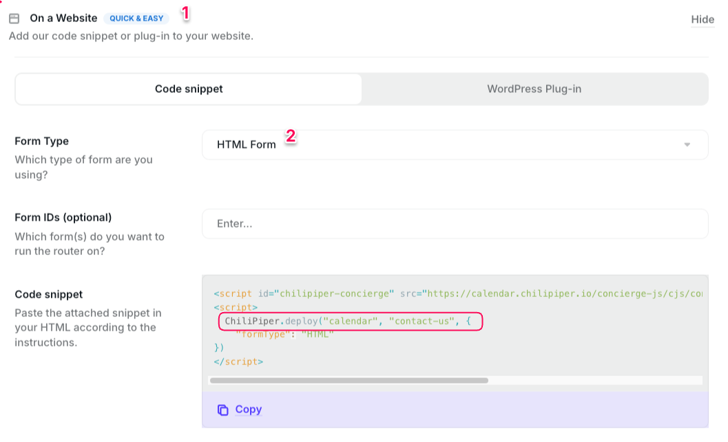
Task: Click the Hide link
Action: (x=703, y=19)
